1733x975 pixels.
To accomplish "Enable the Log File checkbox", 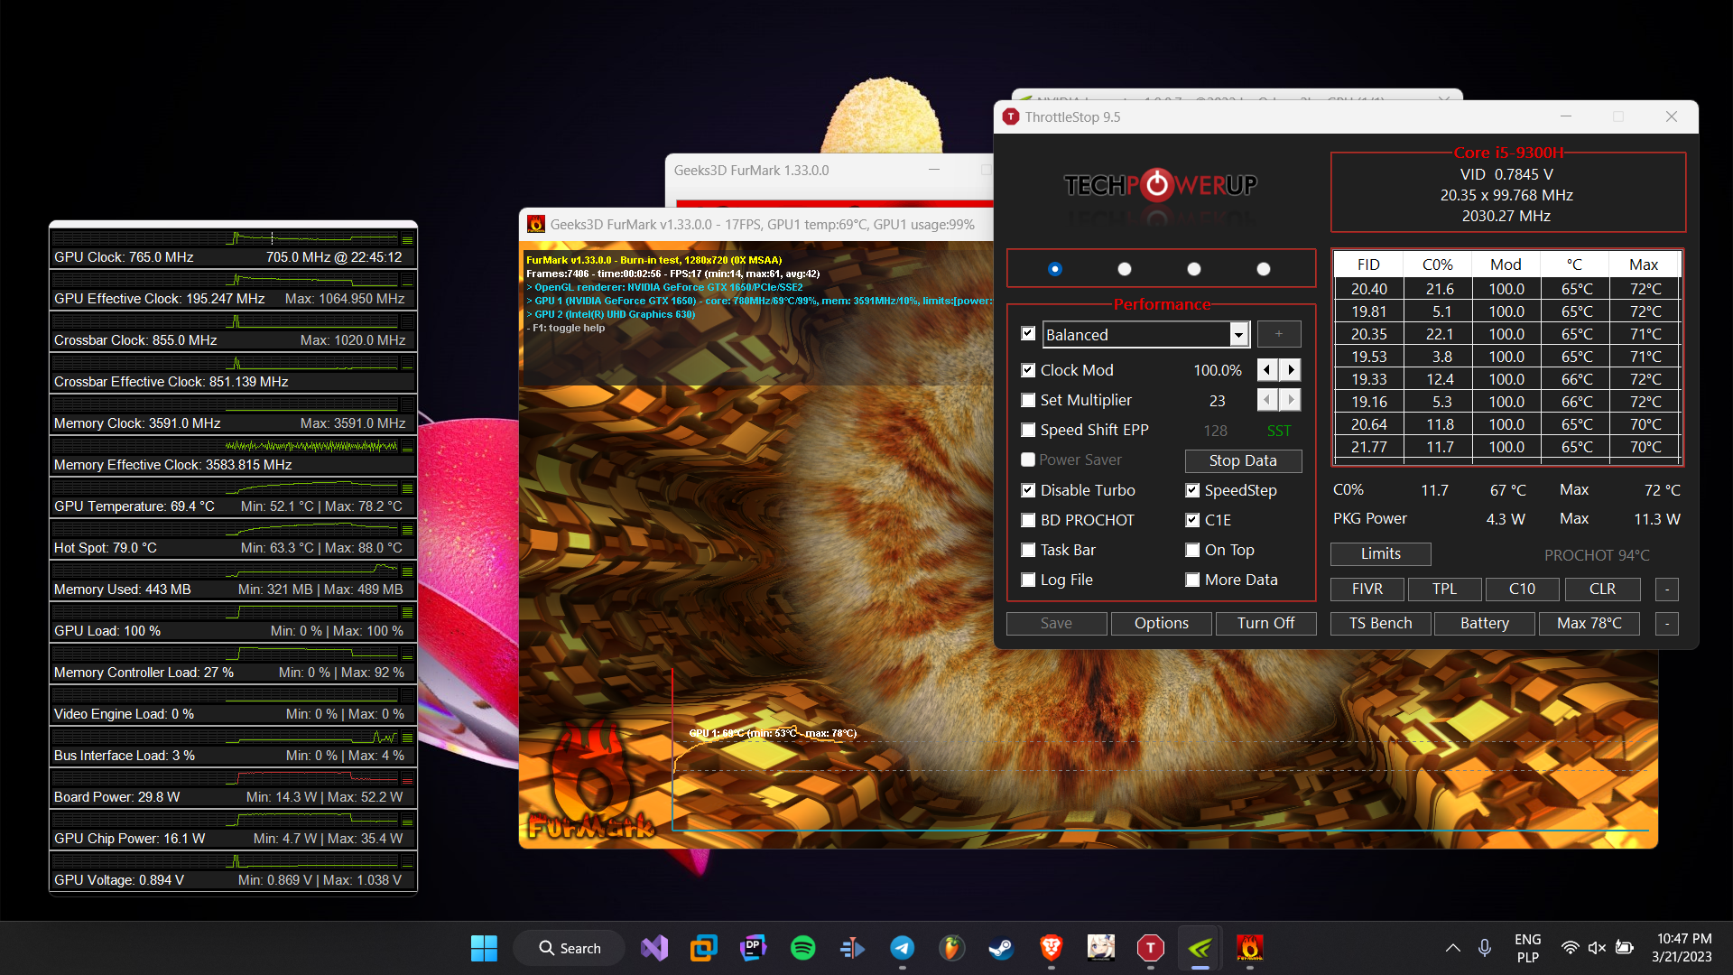I will pos(1028,580).
